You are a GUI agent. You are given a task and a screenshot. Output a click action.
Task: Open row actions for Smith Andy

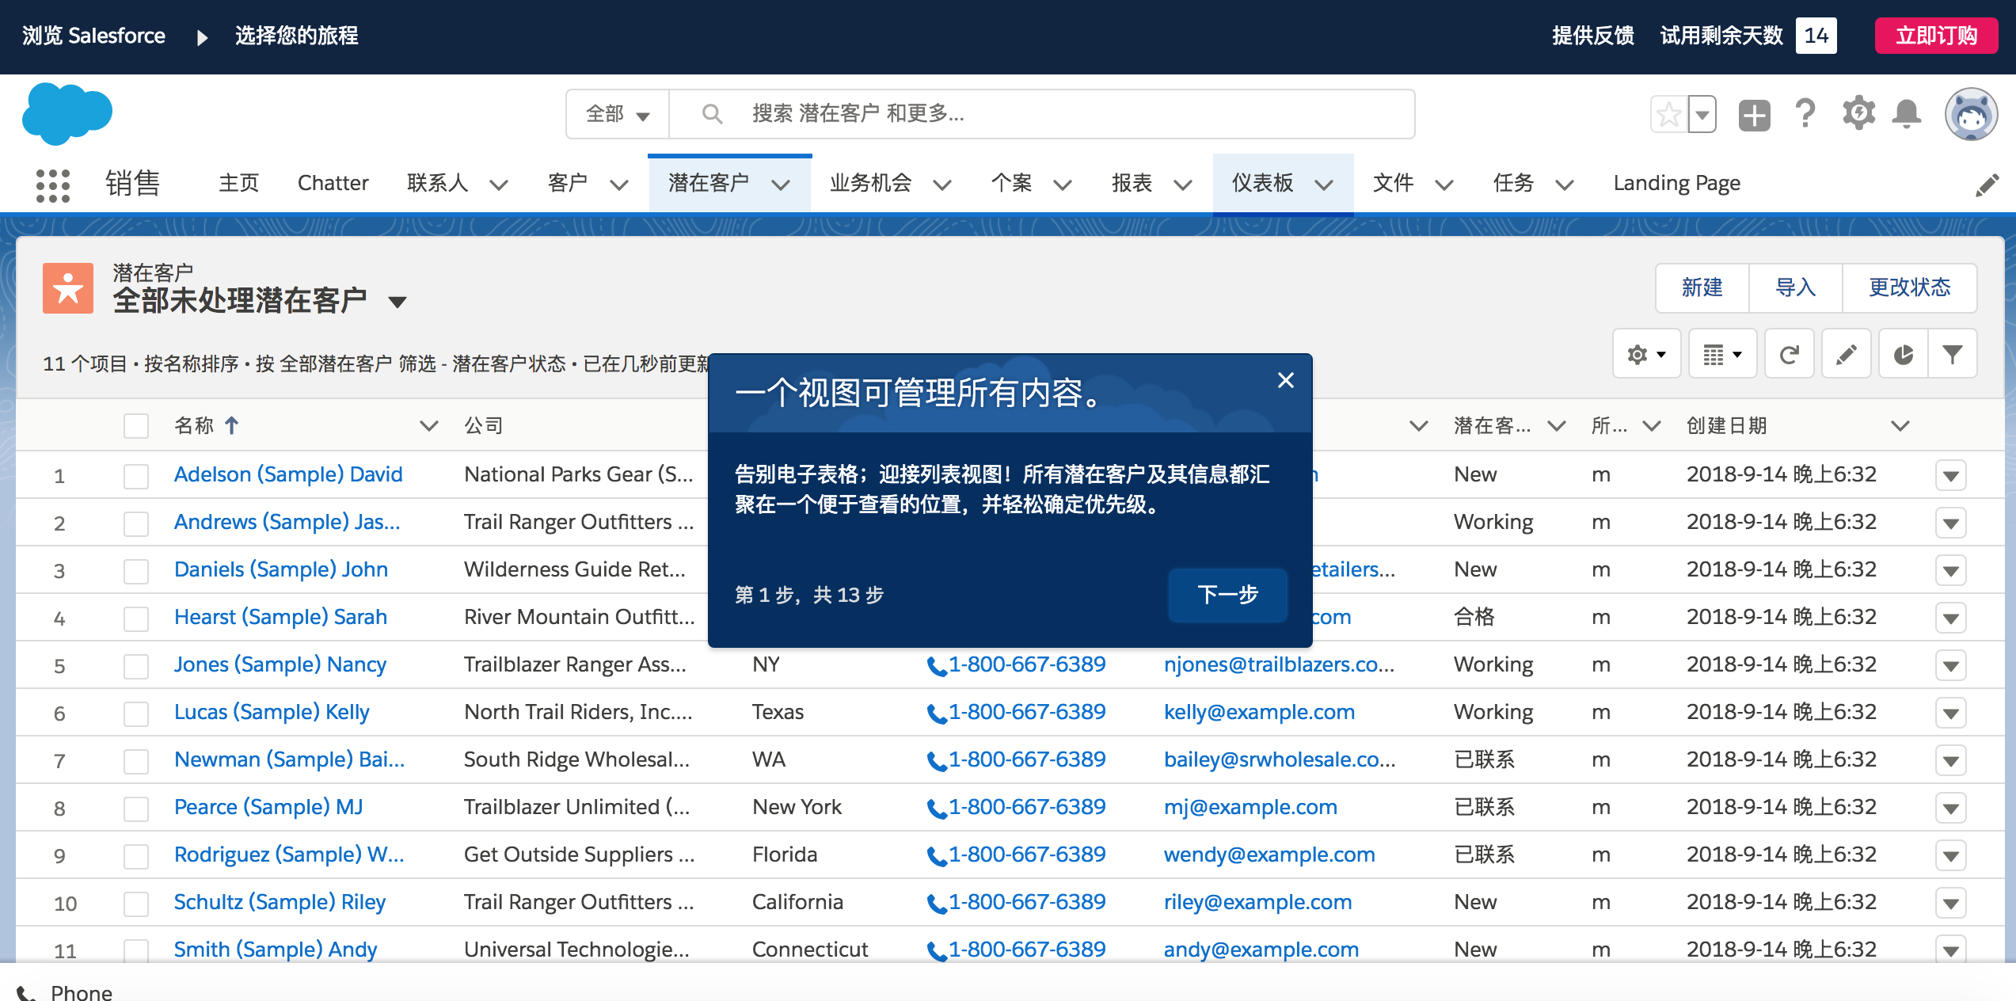pos(1950,950)
